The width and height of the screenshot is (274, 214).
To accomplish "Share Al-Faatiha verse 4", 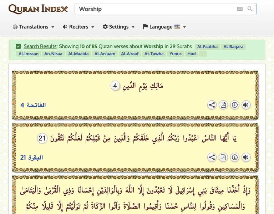I will click(212, 105).
